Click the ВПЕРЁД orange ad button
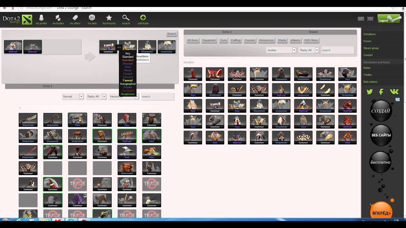This screenshot has height=228, width=406. [x=381, y=212]
